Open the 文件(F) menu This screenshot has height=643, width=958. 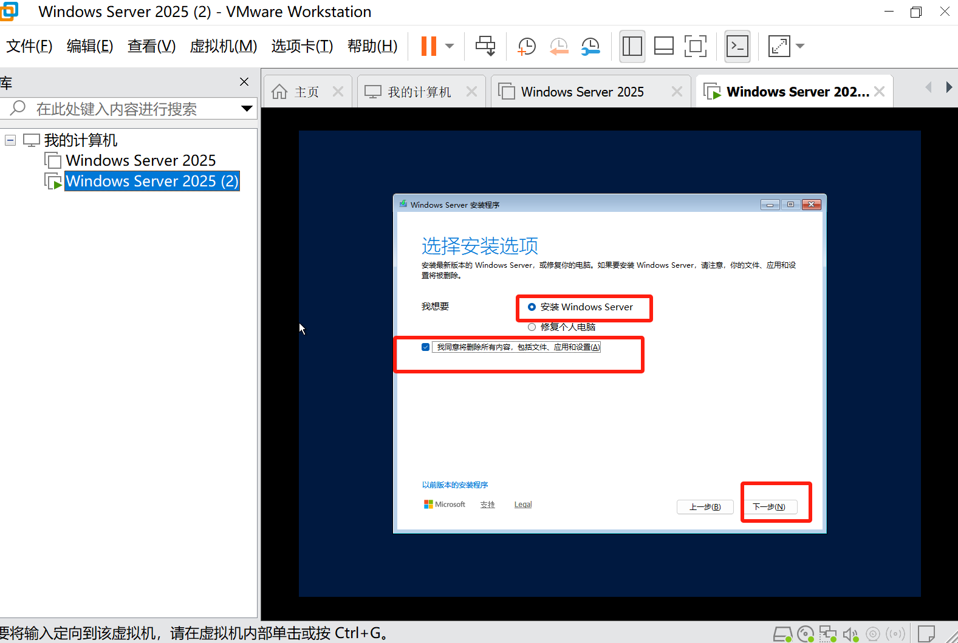pos(29,46)
